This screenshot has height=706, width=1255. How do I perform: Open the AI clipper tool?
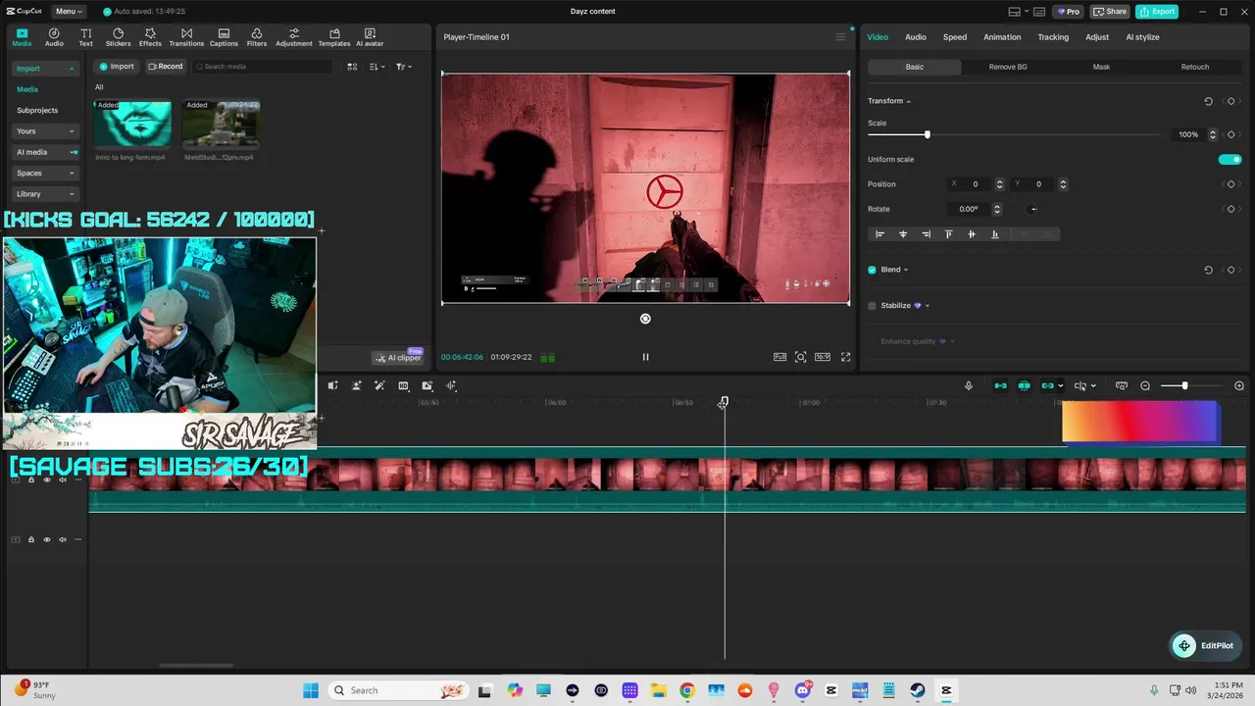click(x=399, y=358)
